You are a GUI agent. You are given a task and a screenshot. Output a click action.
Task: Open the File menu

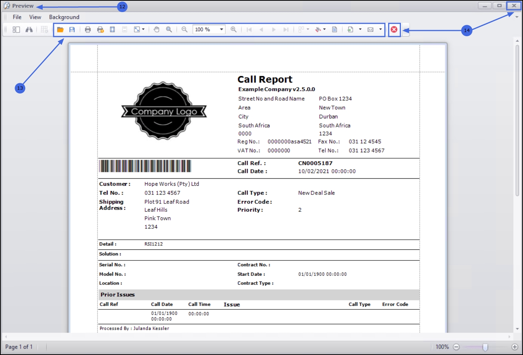(x=17, y=17)
